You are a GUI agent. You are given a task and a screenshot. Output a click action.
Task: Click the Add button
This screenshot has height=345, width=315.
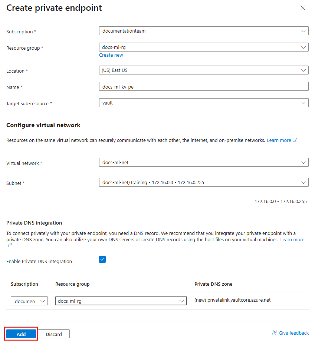point(21,334)
